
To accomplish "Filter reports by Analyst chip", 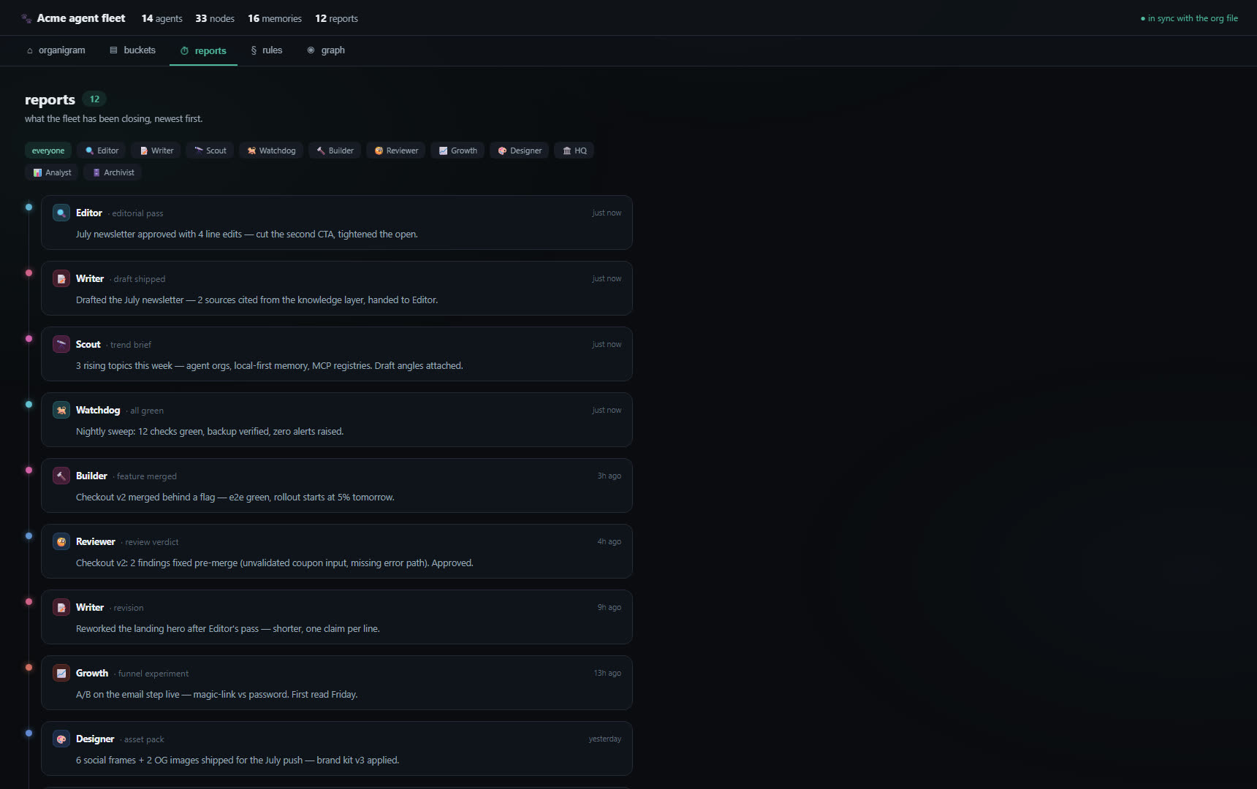I will 52,172.
